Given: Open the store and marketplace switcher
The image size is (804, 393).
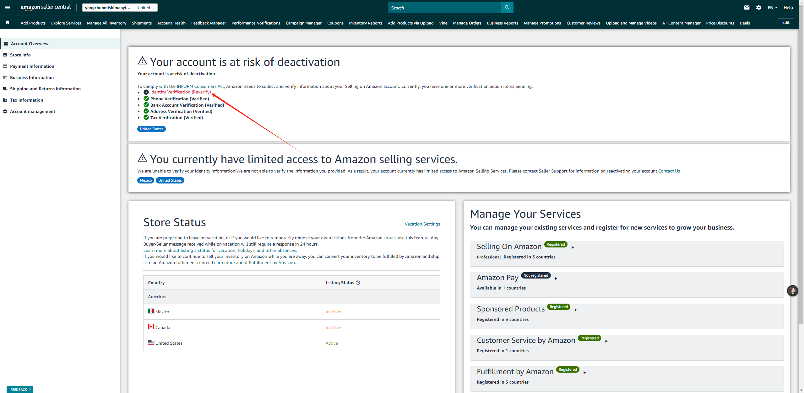Looking at the screenshot, I should coord(120,8).
